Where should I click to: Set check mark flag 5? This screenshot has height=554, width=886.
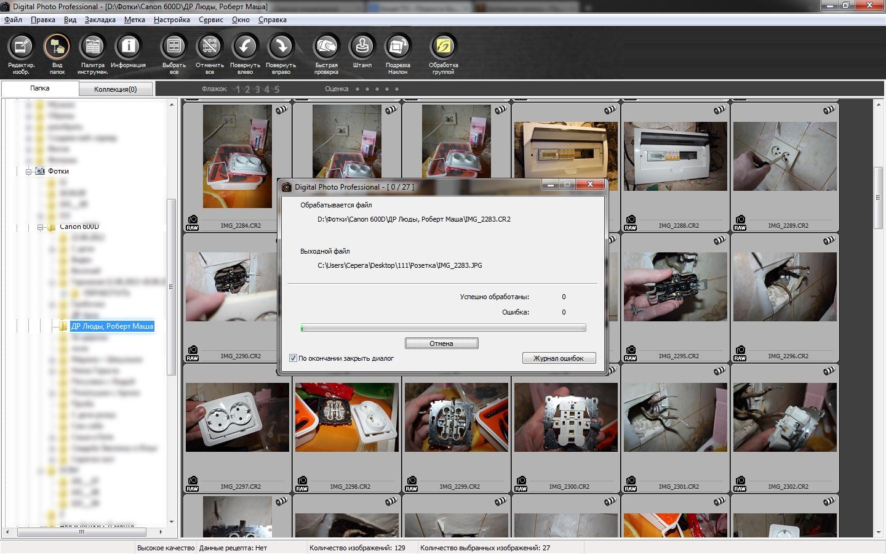tap(277, 89)
